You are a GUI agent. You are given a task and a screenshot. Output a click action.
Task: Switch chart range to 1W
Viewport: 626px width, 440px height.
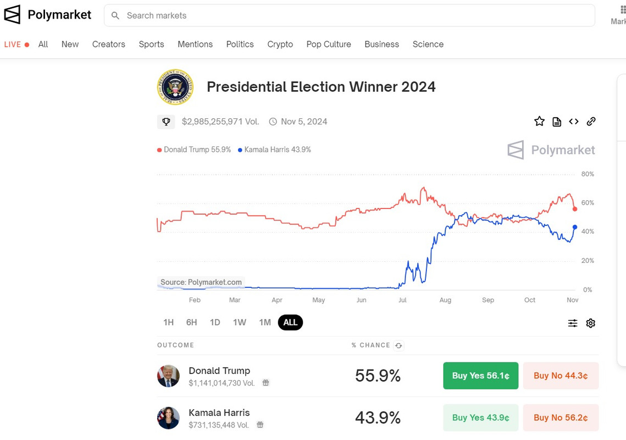(x=240, y=322)
